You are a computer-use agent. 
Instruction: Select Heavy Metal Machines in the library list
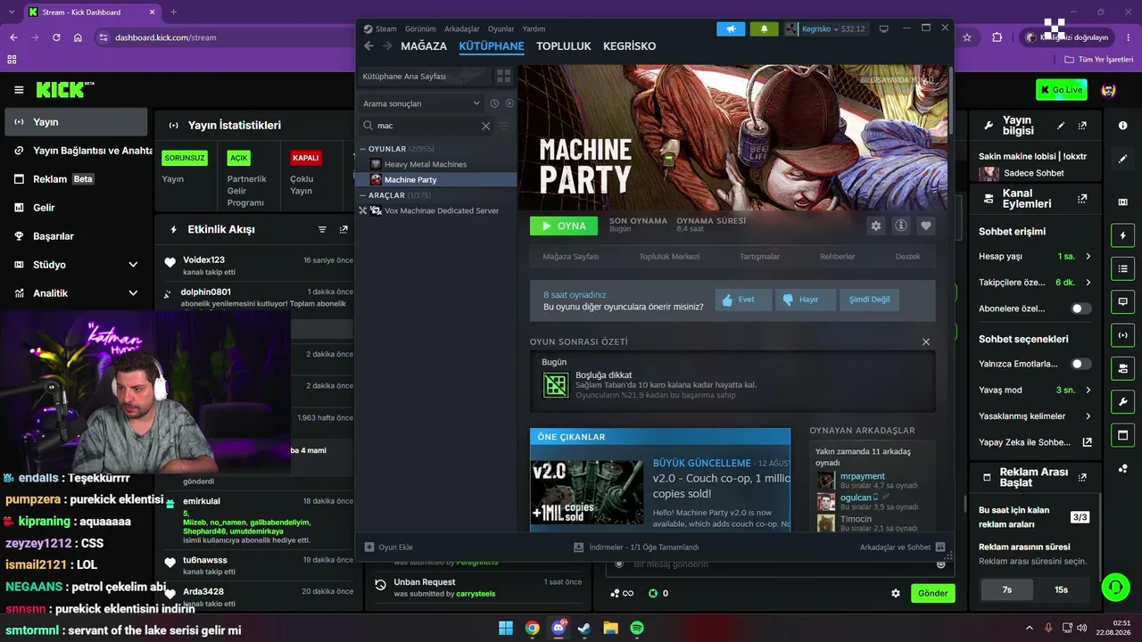click(425, 164)
